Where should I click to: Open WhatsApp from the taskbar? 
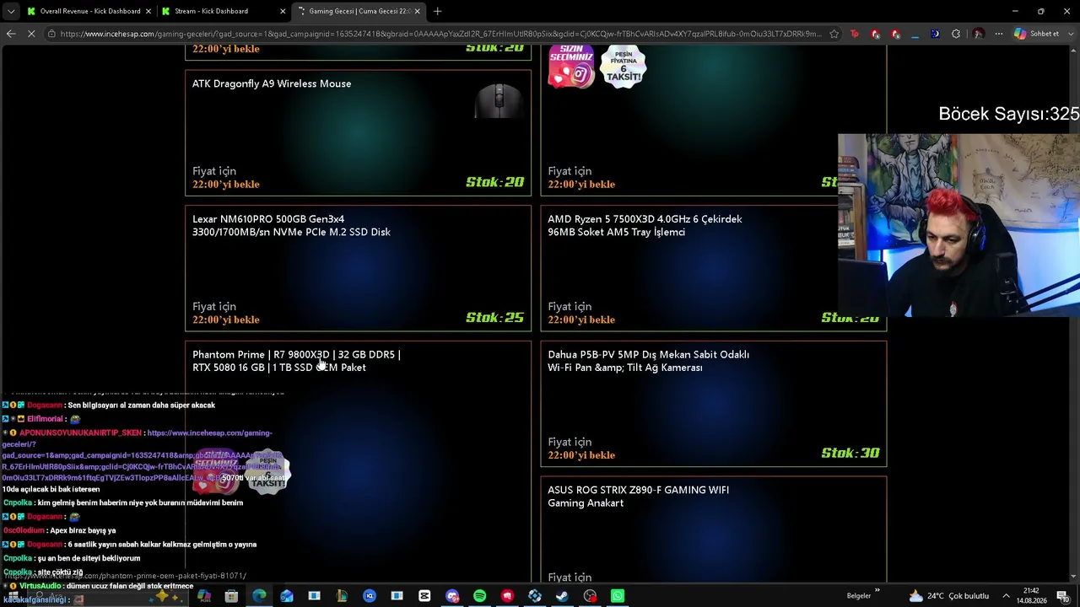[618, 596]
